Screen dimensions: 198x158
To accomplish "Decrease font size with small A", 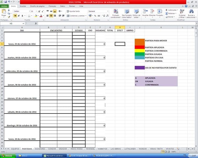I will [x=43, y=11].
